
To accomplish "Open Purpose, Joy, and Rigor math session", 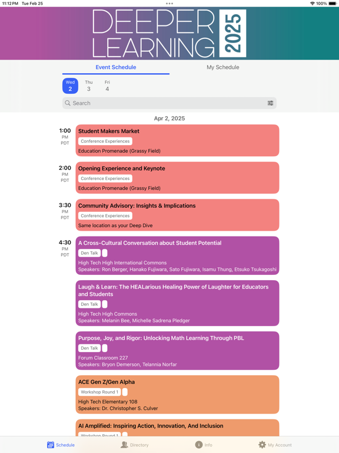I will [177, 350].
